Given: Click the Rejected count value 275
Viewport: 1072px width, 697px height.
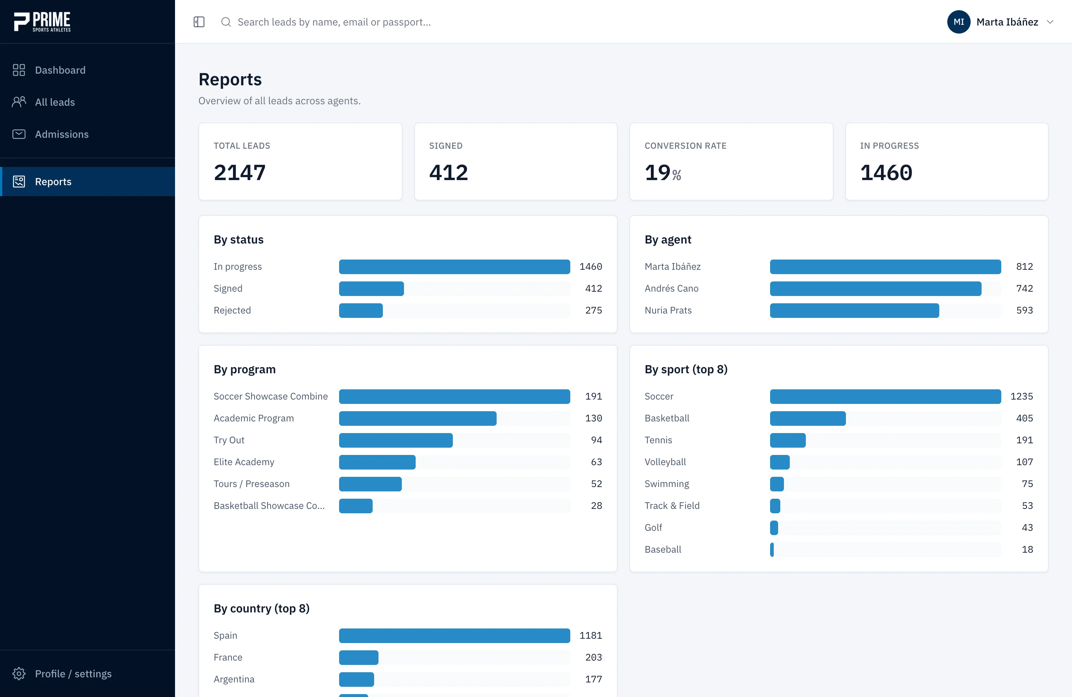Looking at the screenshot, I should (x=593, y=310).
